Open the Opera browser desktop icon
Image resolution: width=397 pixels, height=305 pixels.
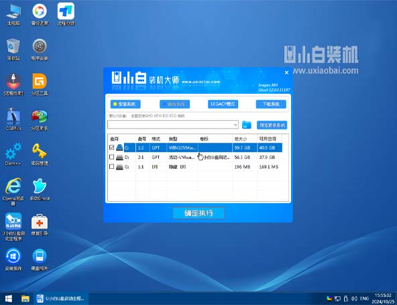click(13, 192)
